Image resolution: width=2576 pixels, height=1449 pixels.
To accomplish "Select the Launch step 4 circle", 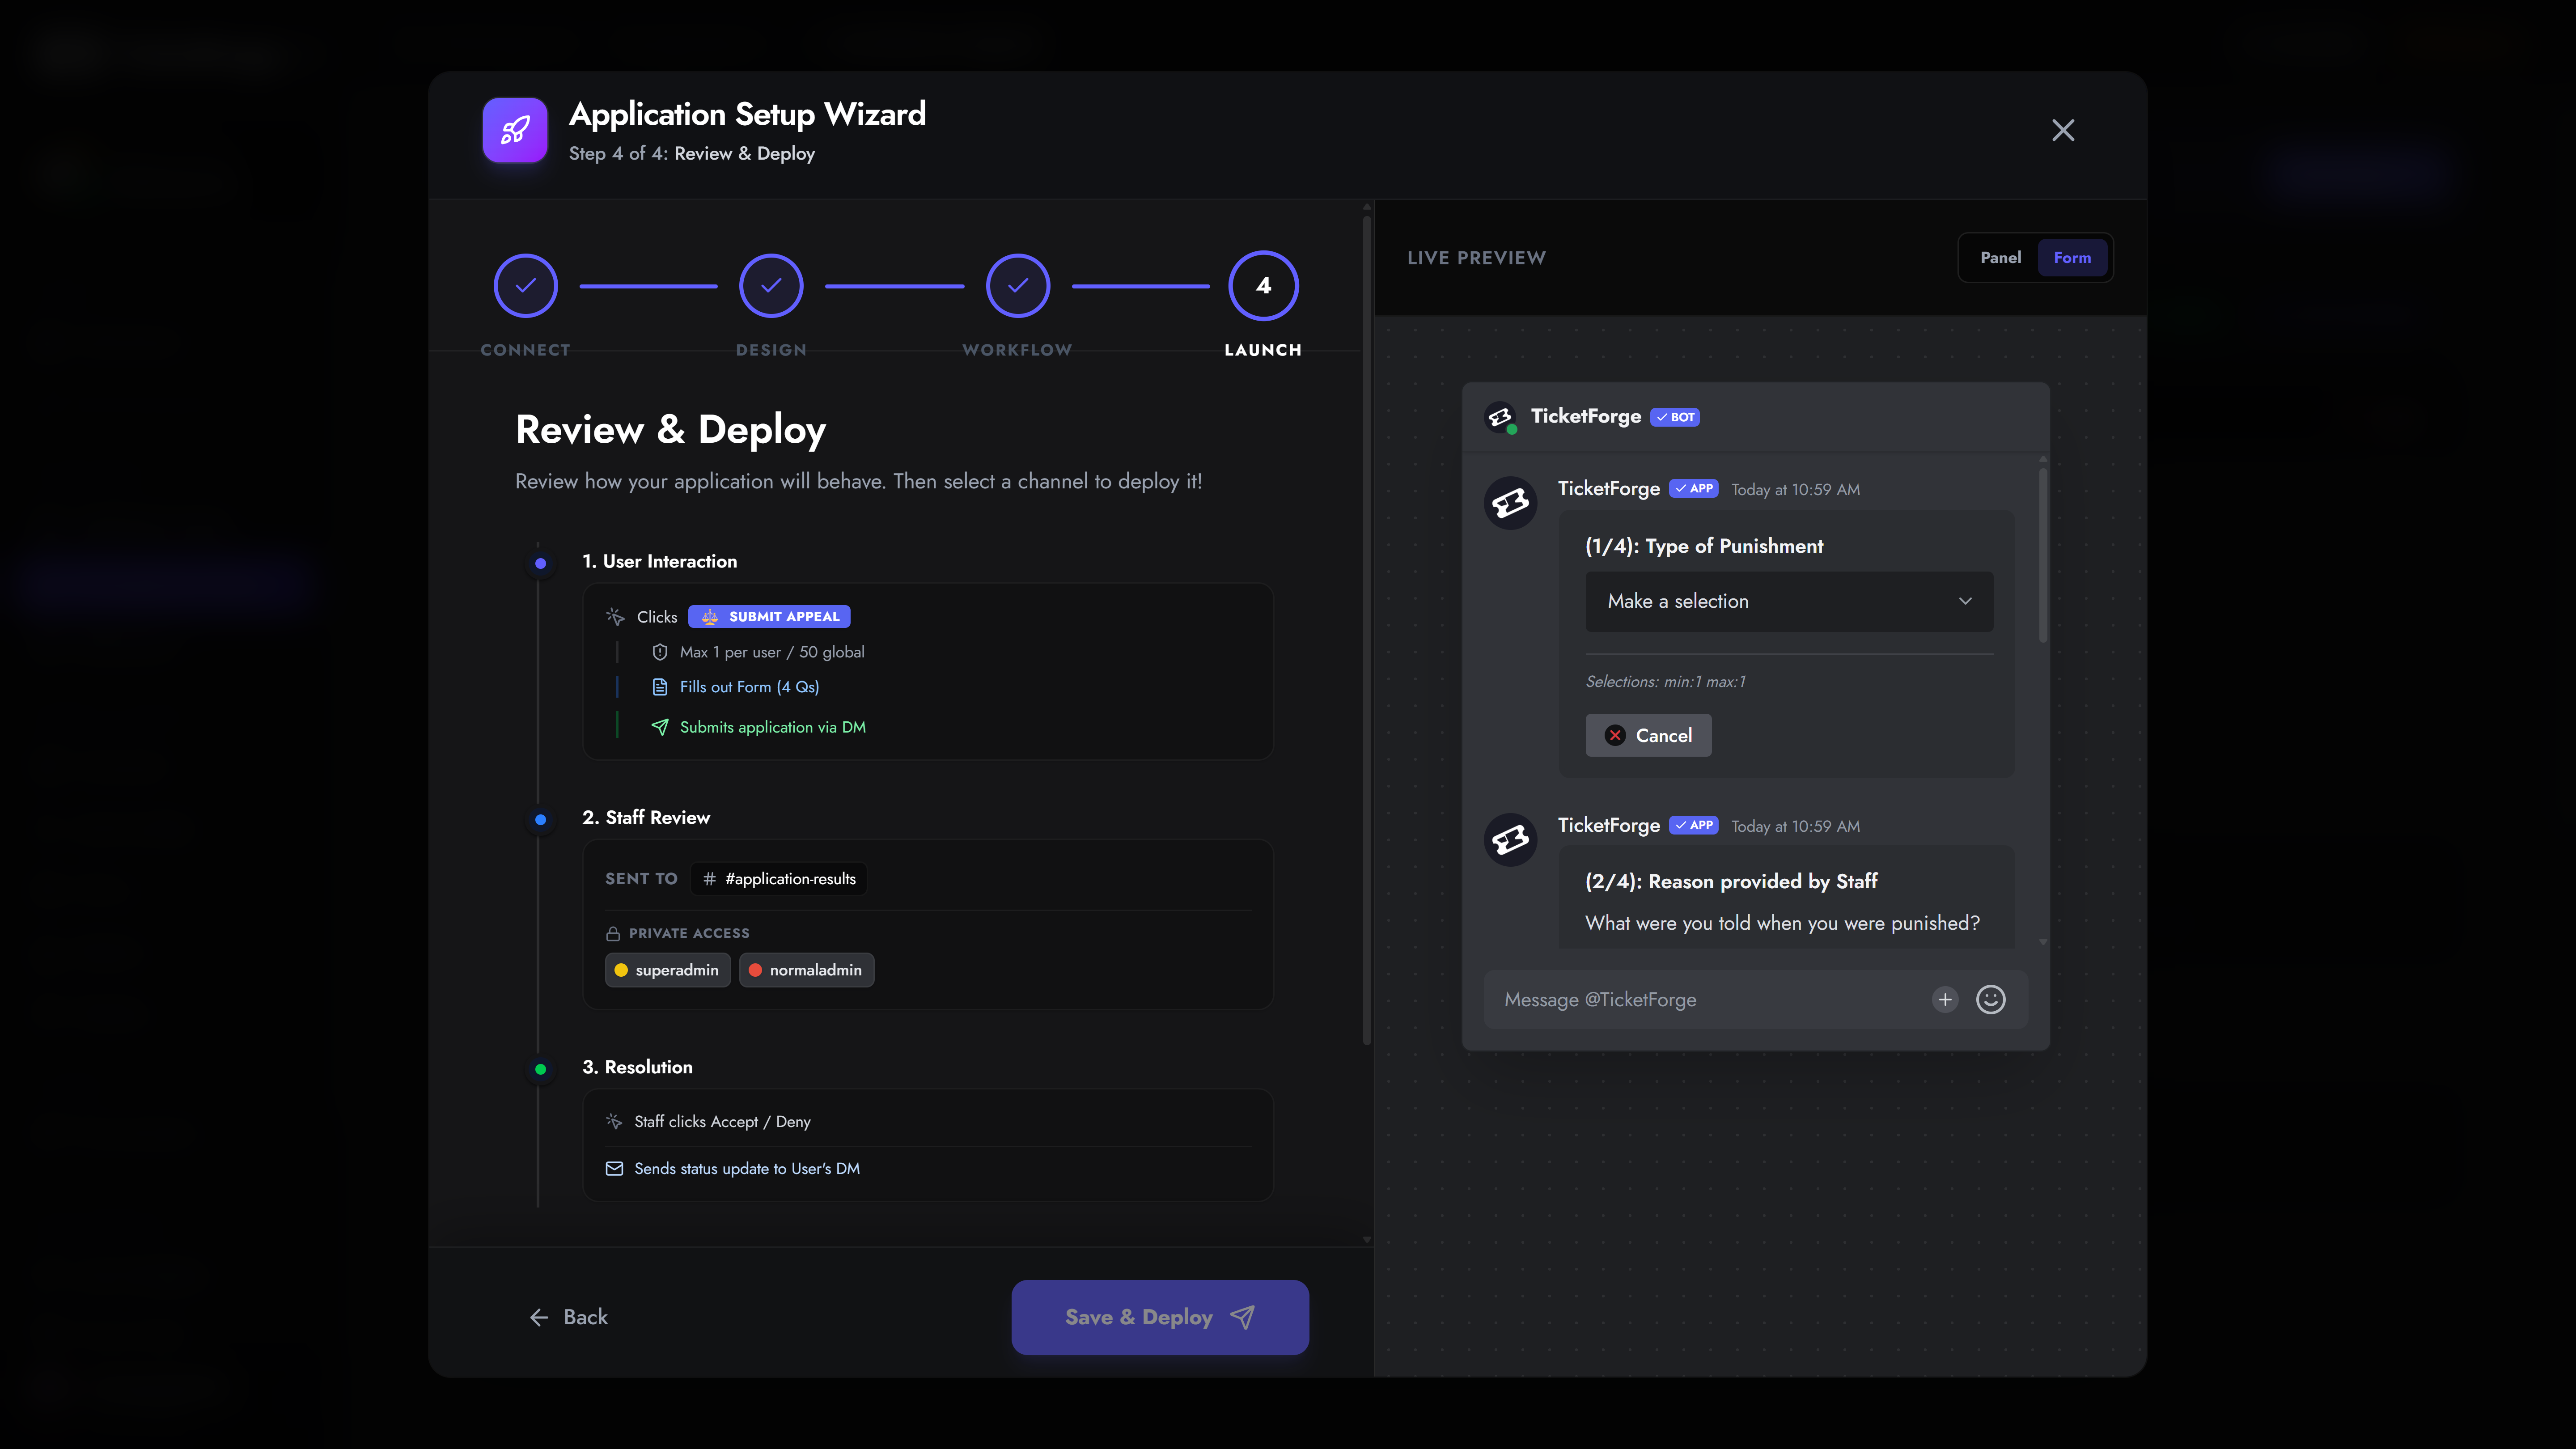I will (1263, 286).
